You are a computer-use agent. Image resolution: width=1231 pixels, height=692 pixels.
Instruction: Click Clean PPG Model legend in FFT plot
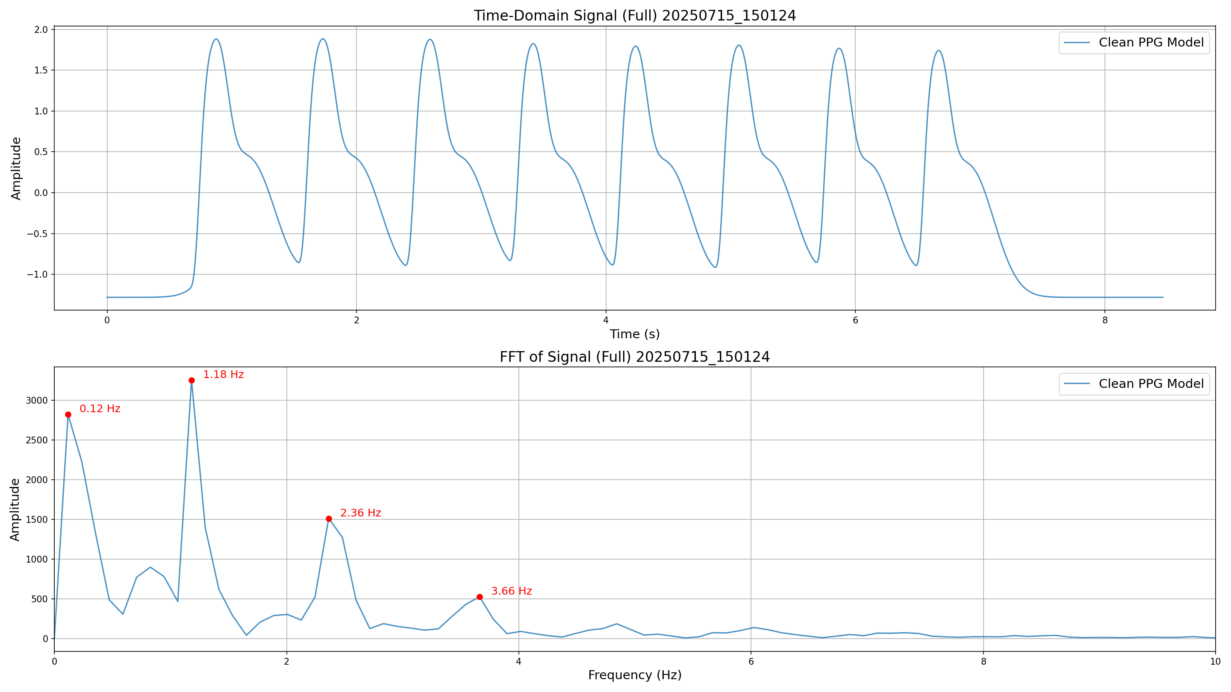(1151, 384)
